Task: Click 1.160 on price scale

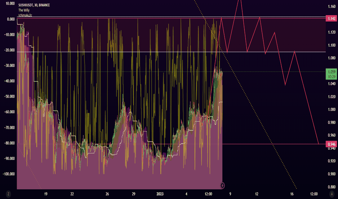Action: [x=331, y=7]
